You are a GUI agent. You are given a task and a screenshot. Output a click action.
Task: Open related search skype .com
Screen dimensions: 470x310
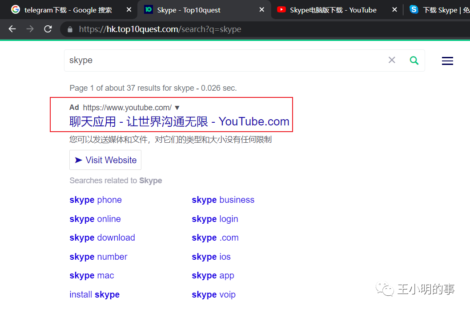(x=215, y=238)
